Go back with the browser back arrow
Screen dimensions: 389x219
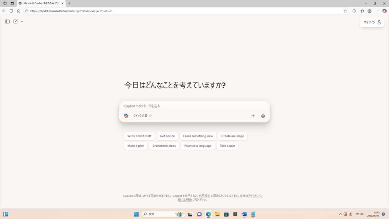coord(4,11)
